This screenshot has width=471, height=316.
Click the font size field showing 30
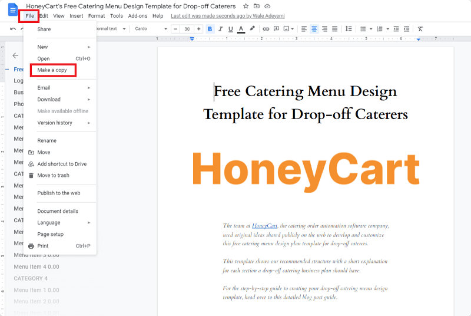187,29
